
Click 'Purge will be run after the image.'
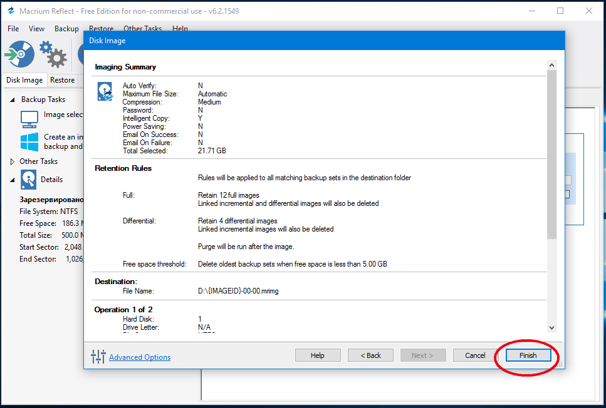pos(246,247)
